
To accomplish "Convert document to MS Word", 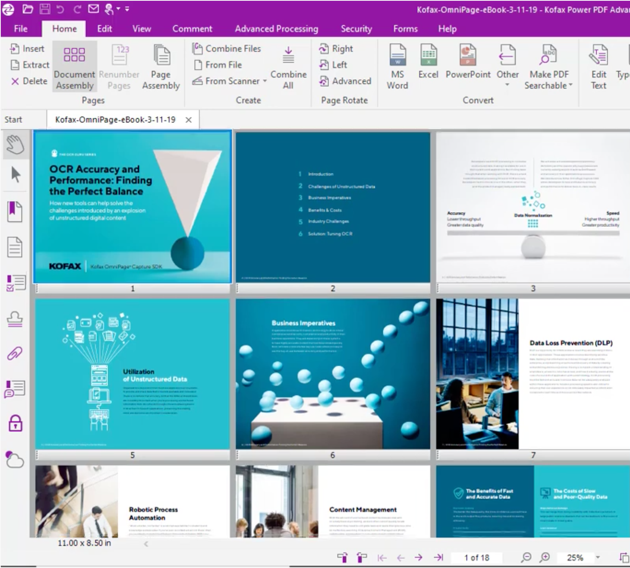I will tap(397, 66).
